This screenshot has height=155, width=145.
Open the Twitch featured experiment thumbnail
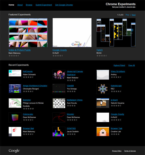(116, 33)
